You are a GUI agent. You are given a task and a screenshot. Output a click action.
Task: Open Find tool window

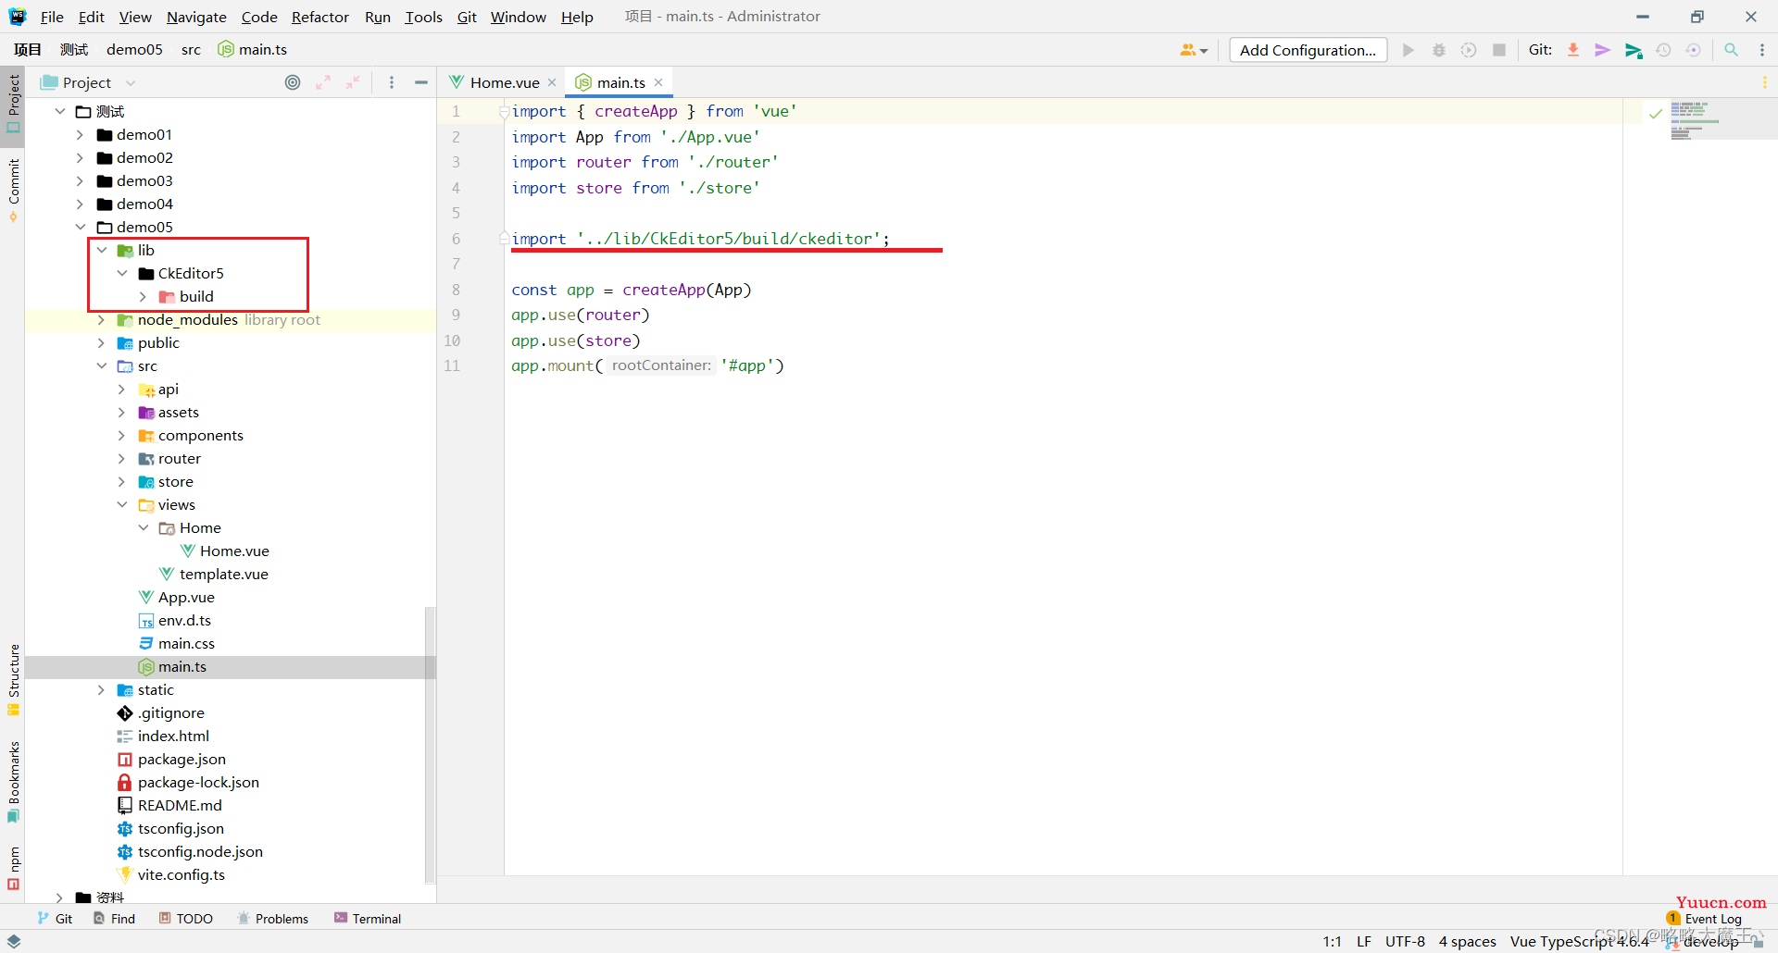(114, 919)
